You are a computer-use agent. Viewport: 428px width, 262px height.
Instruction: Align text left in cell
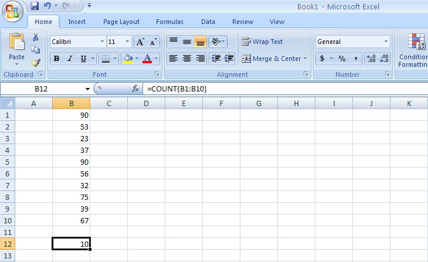[x=174, y=59]
